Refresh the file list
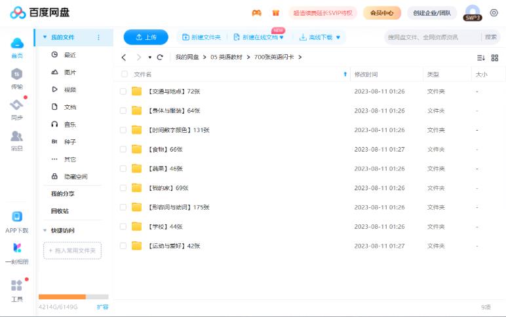 click(x=160, y=58)
